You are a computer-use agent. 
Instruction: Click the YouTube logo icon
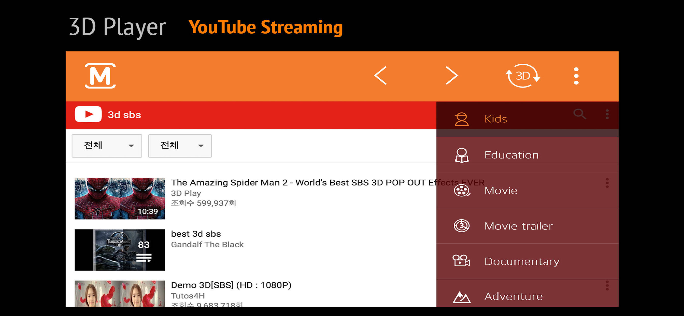pyautogui.click(x=88, y=114)
